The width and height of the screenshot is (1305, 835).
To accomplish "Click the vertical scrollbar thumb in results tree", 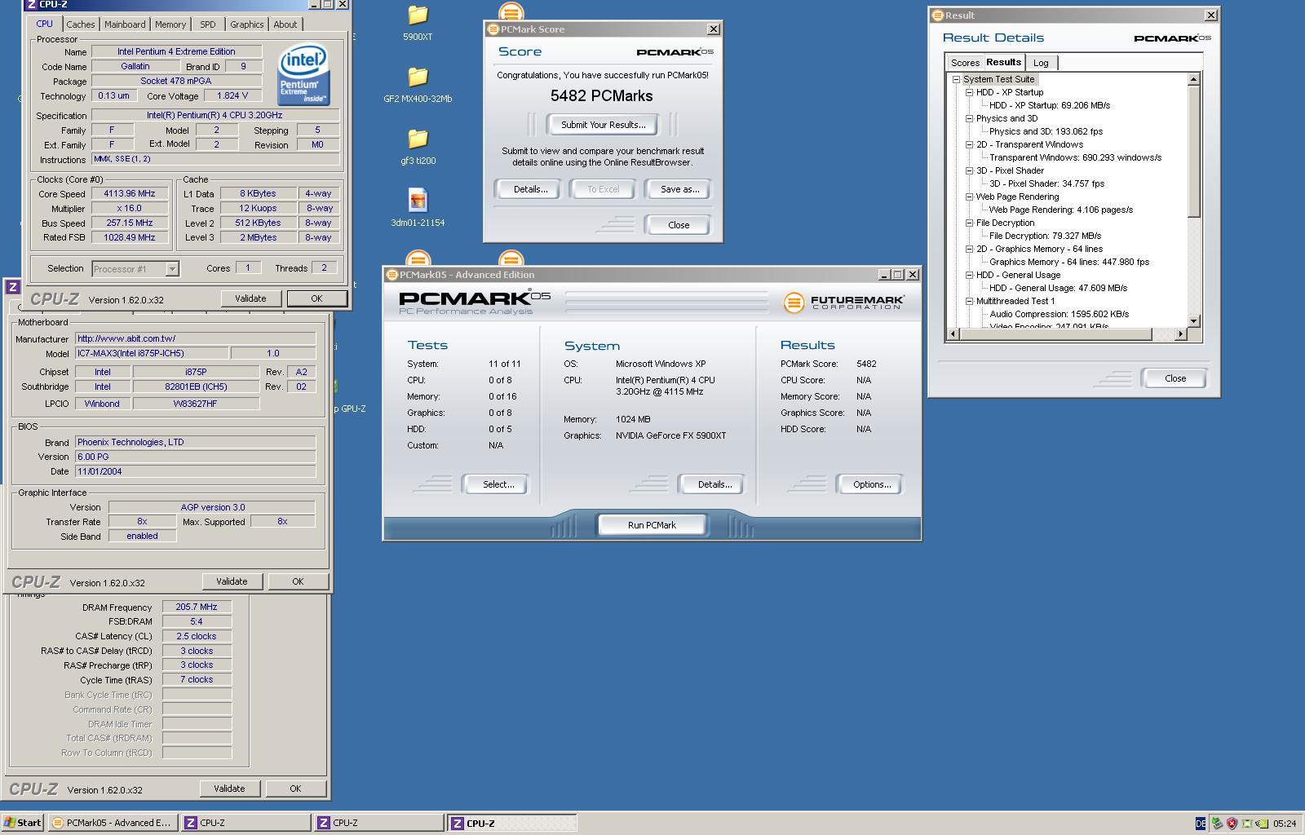I will click(1194, 151).
